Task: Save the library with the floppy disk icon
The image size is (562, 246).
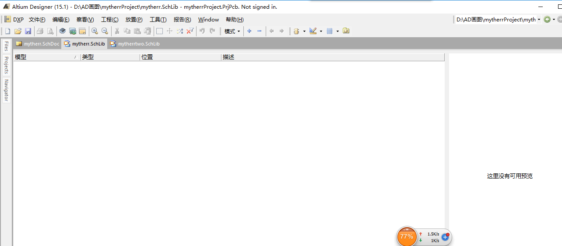Action: coord(28,31)
